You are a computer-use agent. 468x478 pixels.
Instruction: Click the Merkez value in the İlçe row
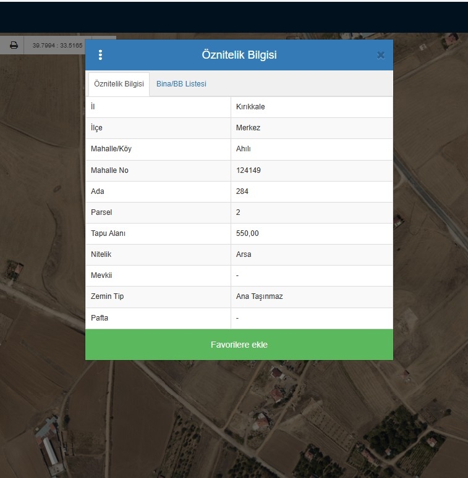248,128
